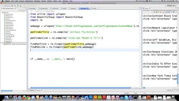
Task: Collapse the Python2 project tree
Action: click(x=2, y=13)
